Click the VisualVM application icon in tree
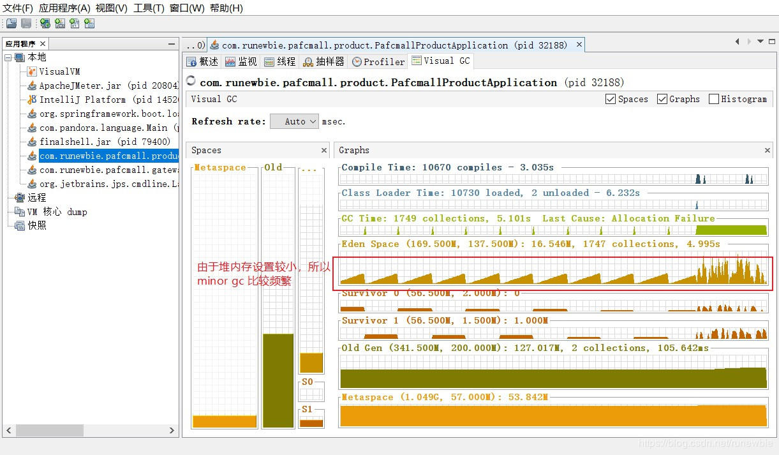779x455 pixels. coord(33,71)
